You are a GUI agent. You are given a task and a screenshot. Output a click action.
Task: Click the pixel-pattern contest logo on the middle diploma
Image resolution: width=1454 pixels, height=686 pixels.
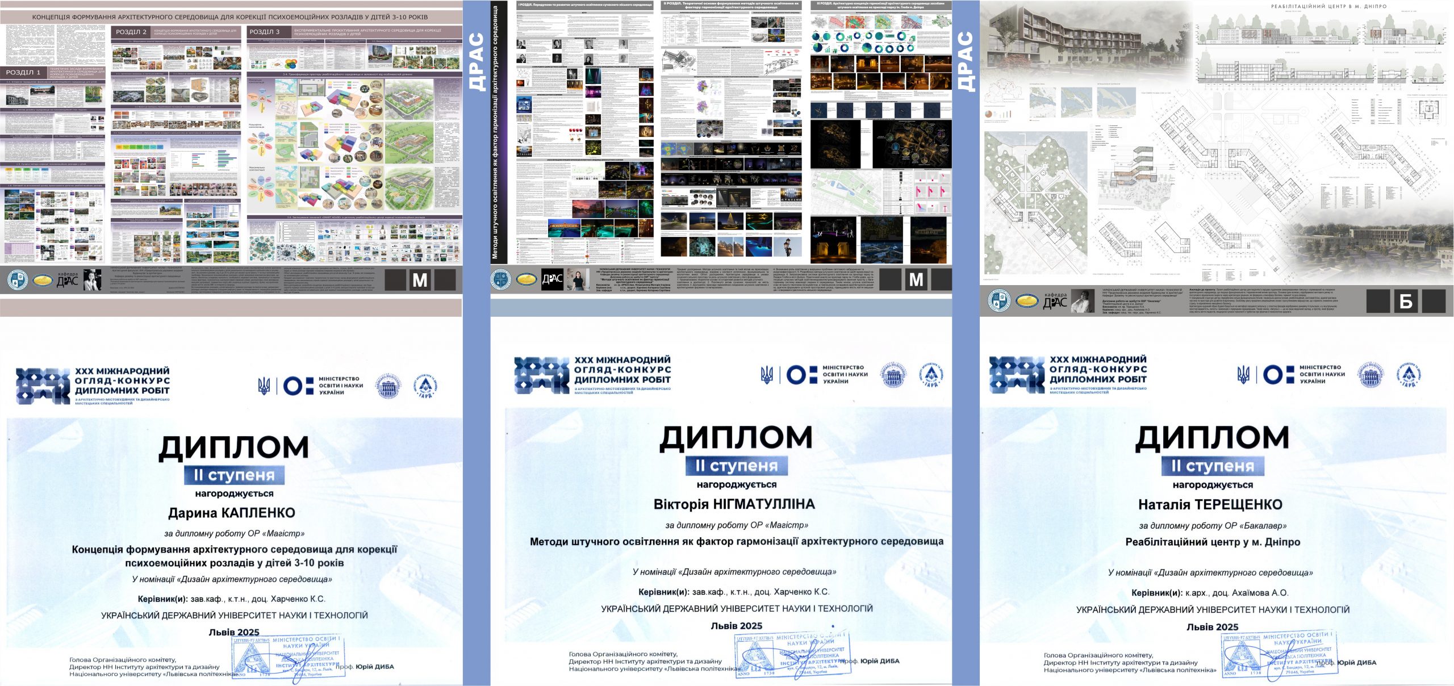(x=541, y=375)
